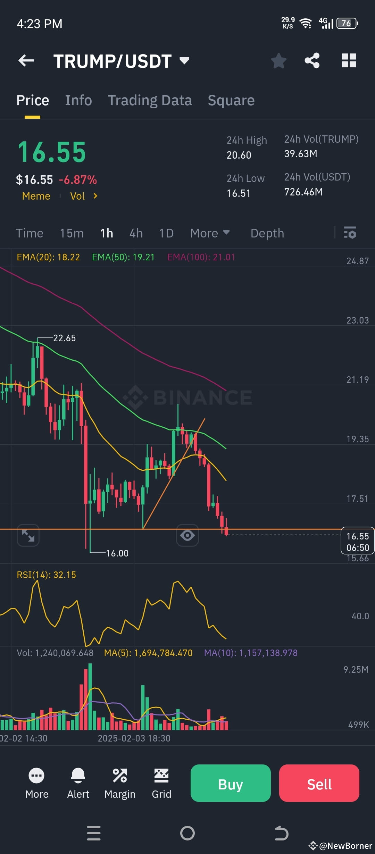Tap the 16.00 low price marker

click(x=117, y=553)
